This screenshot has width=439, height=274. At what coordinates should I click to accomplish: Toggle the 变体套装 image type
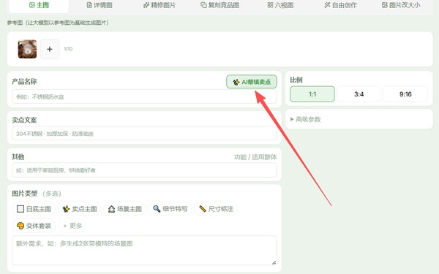(x=34, y=226)
